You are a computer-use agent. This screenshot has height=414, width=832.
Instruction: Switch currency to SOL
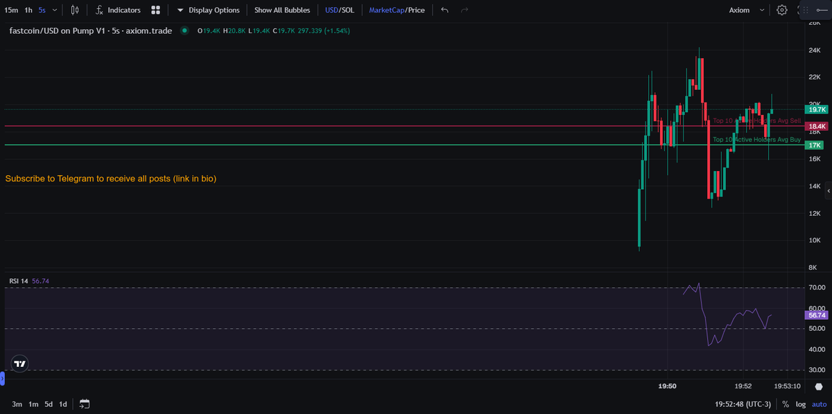[x=349, y=10]
